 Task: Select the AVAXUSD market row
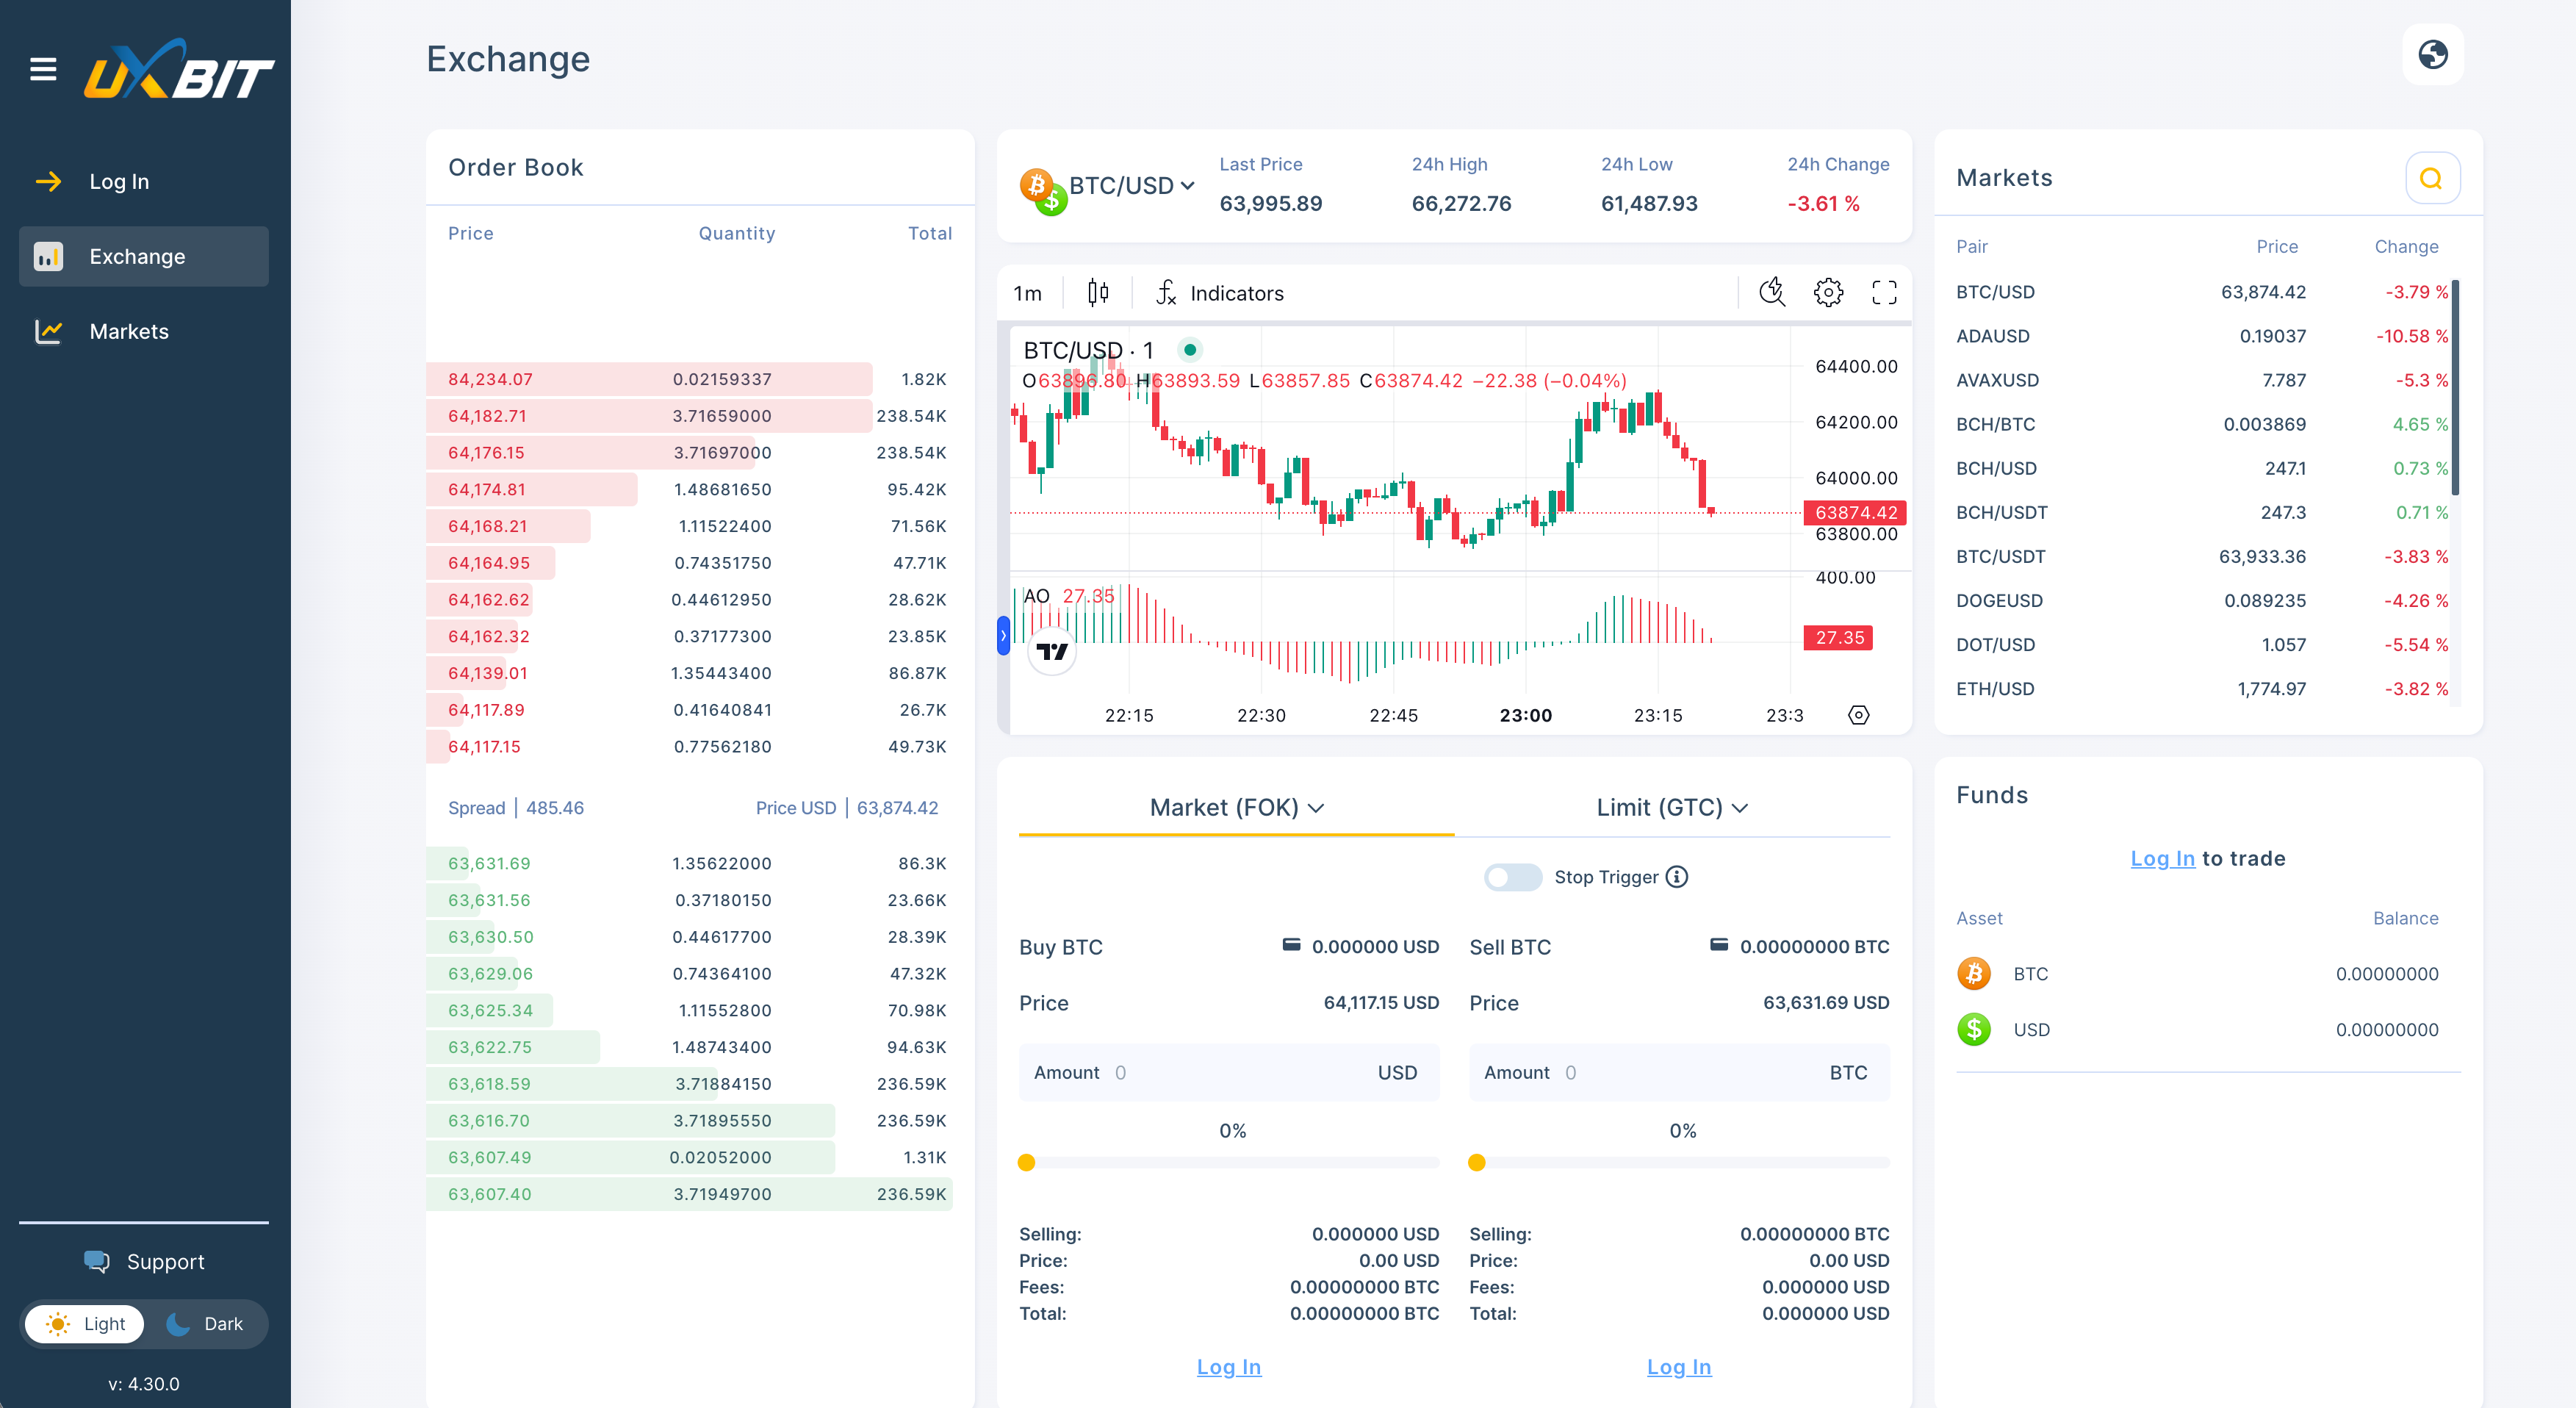coord(2202,380)
